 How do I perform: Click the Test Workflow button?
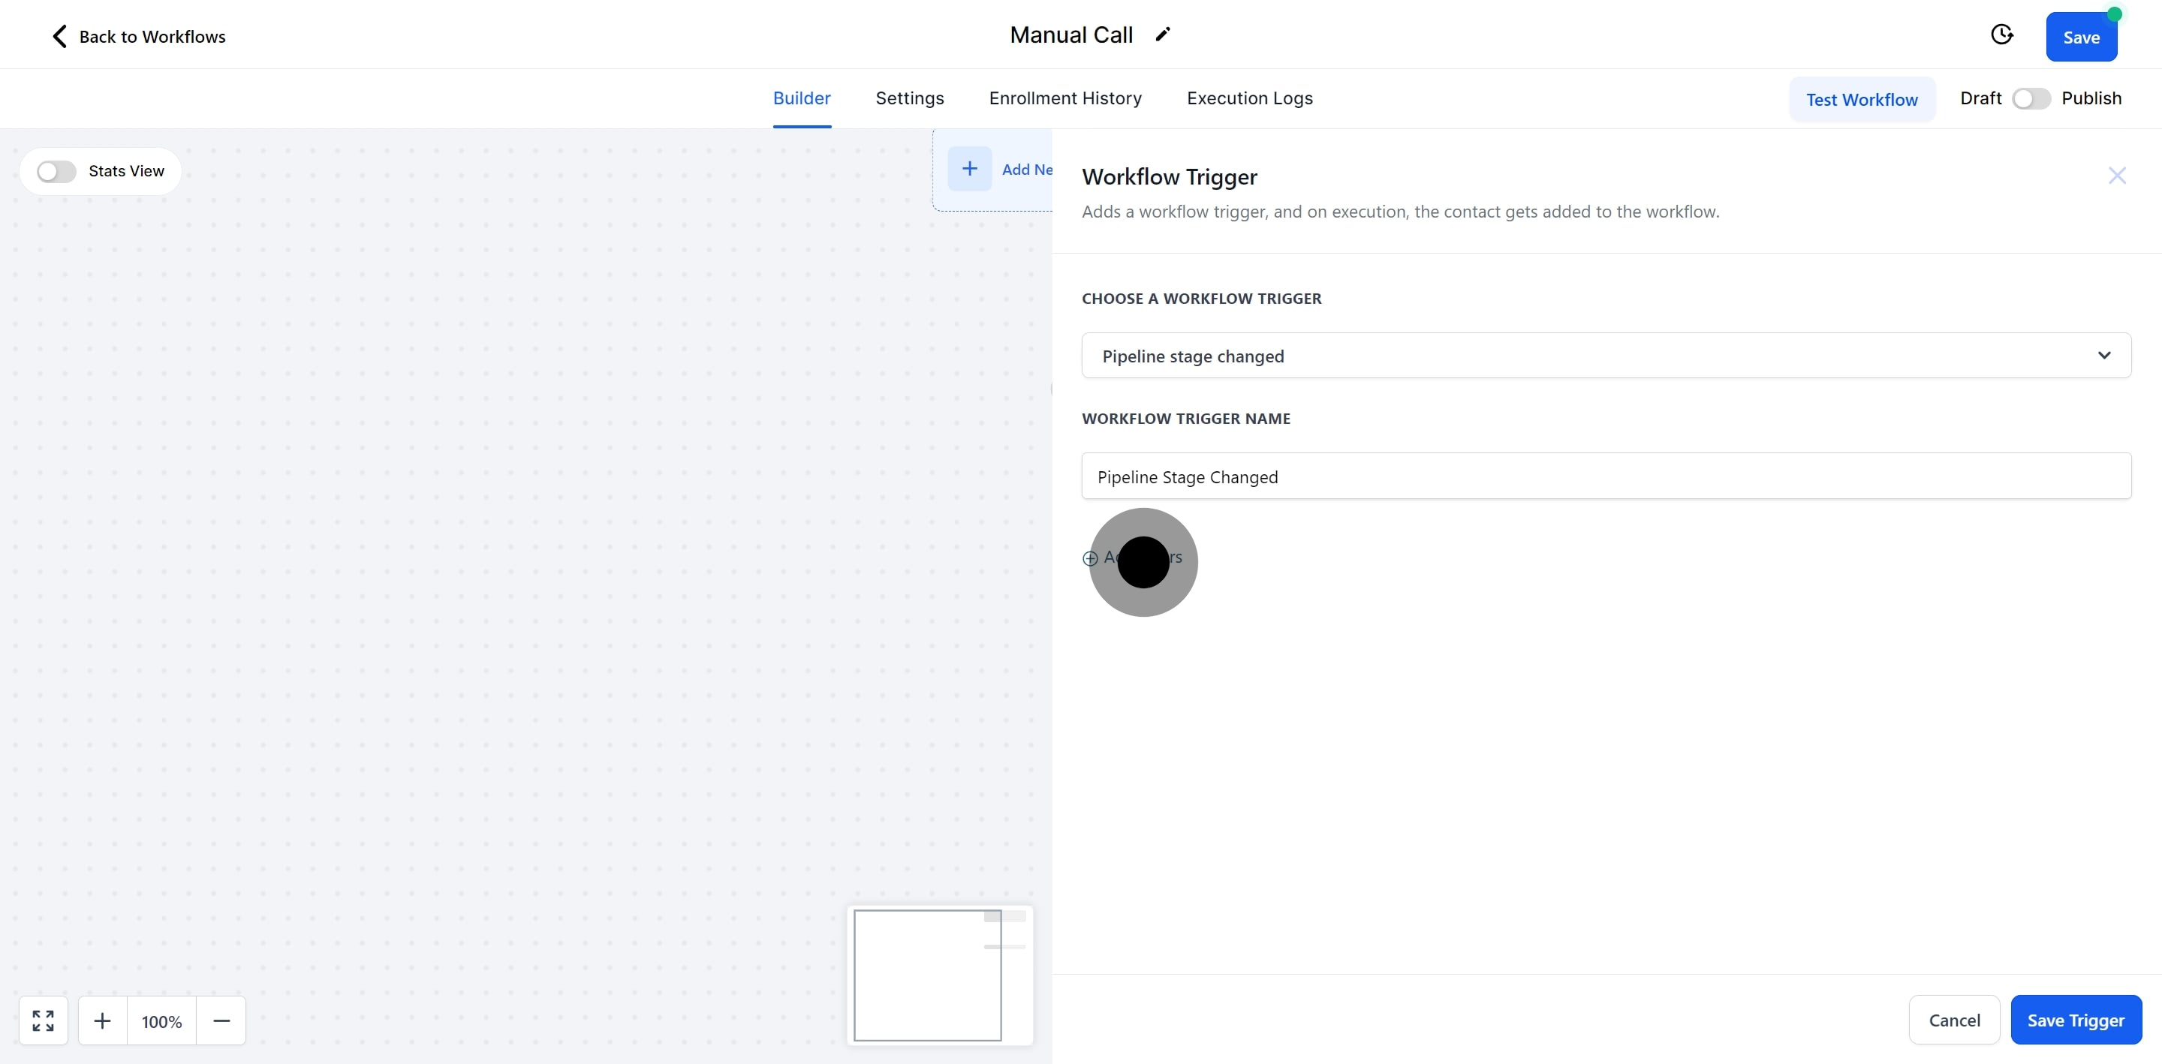(1862, 98)
